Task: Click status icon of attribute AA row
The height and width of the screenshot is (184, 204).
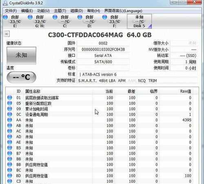Action: [10, 120]
